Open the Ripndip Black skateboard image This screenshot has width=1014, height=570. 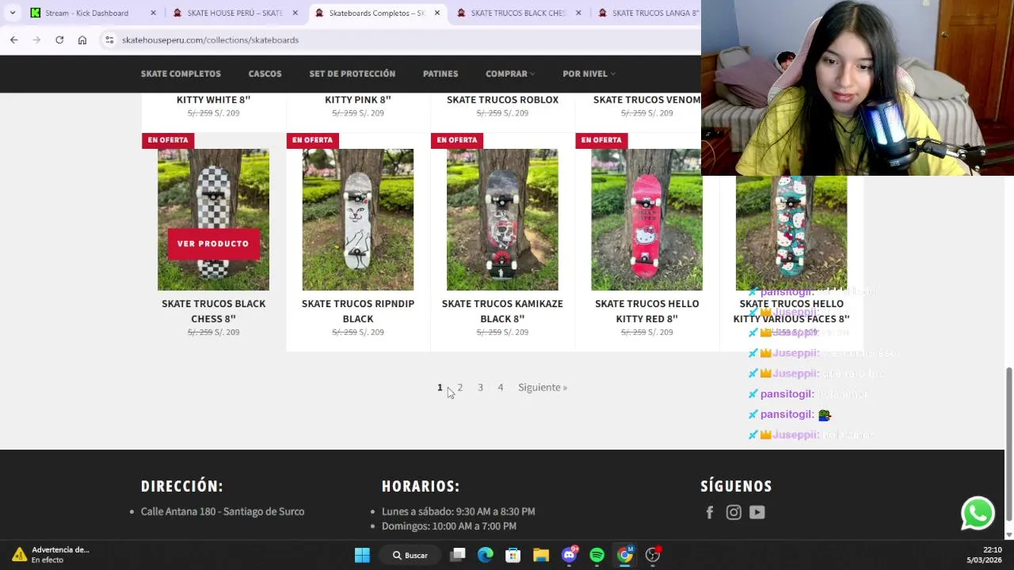tap(357, 219)
